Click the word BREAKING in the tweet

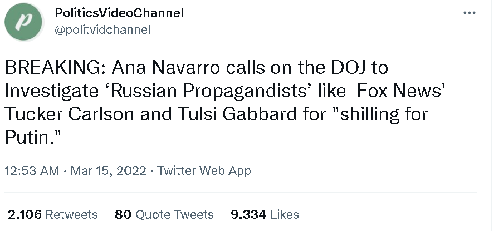pyautogui.click(x=53, y=68)
